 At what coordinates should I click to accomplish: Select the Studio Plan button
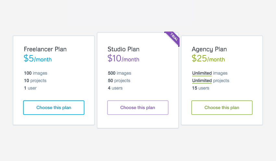pyautogui.click(x=138, y=107)
